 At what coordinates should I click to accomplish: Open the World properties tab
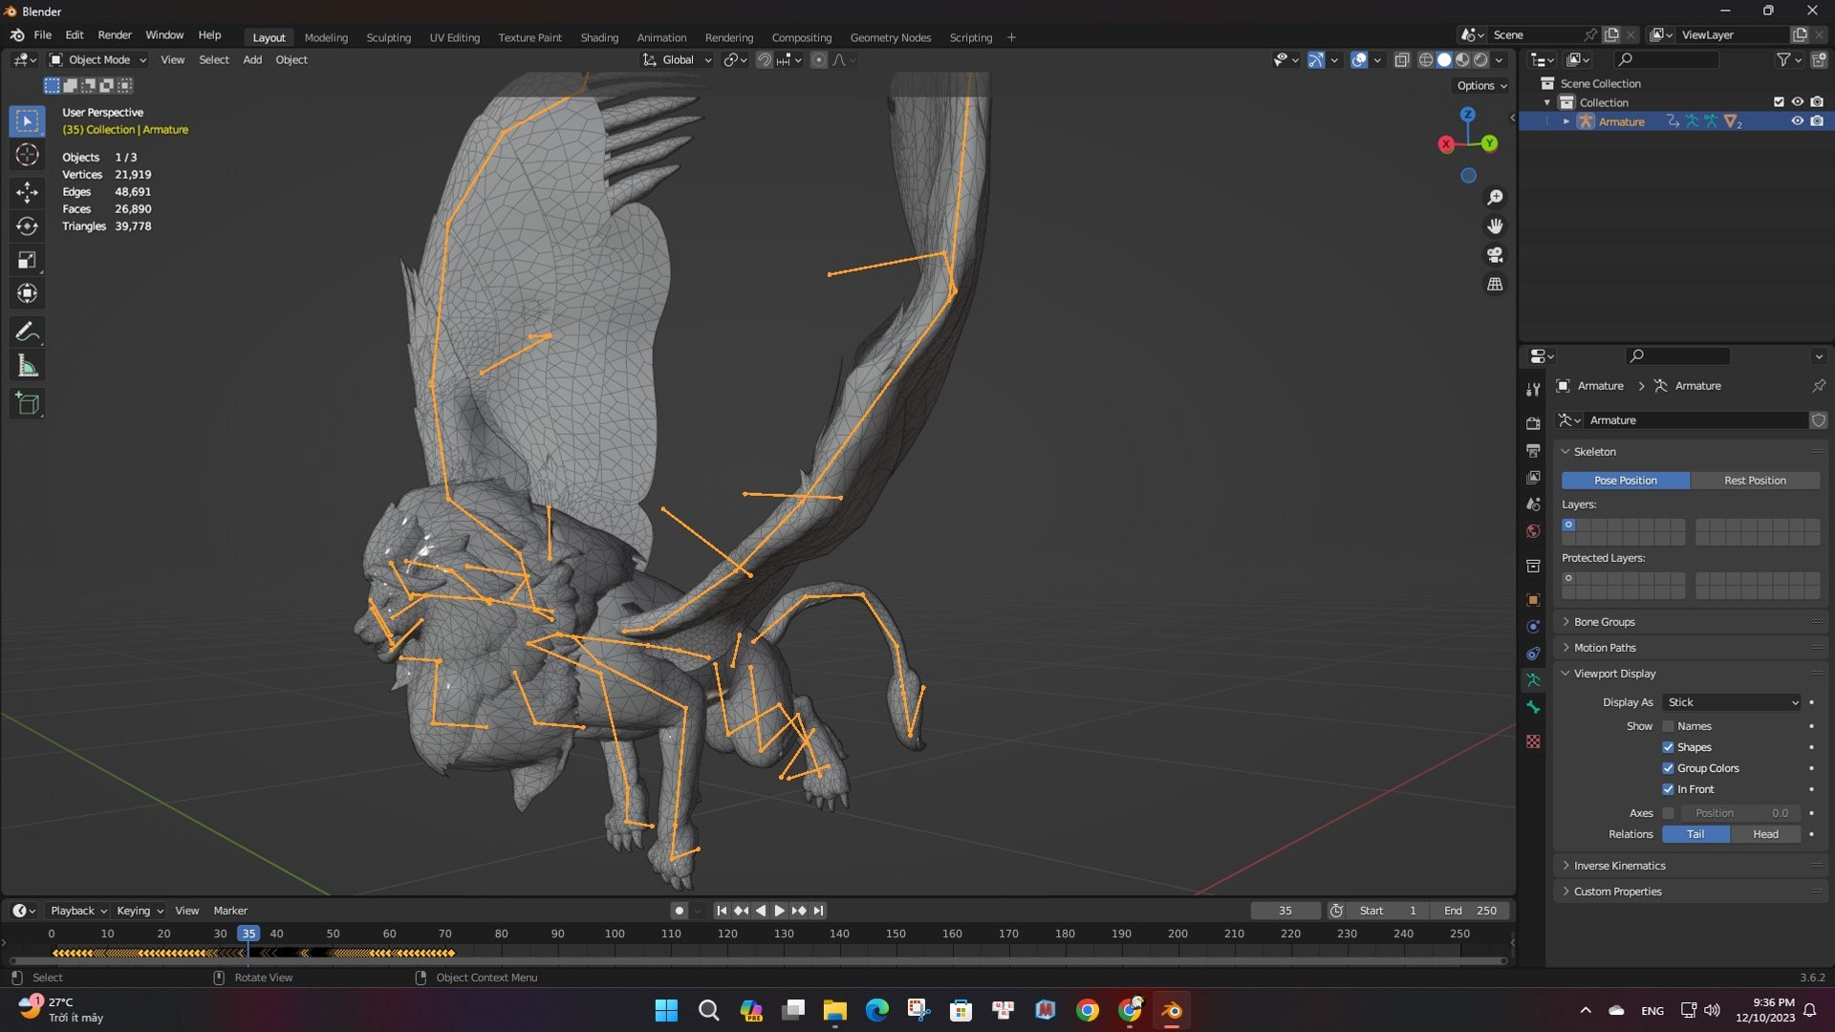(1533, 531)
